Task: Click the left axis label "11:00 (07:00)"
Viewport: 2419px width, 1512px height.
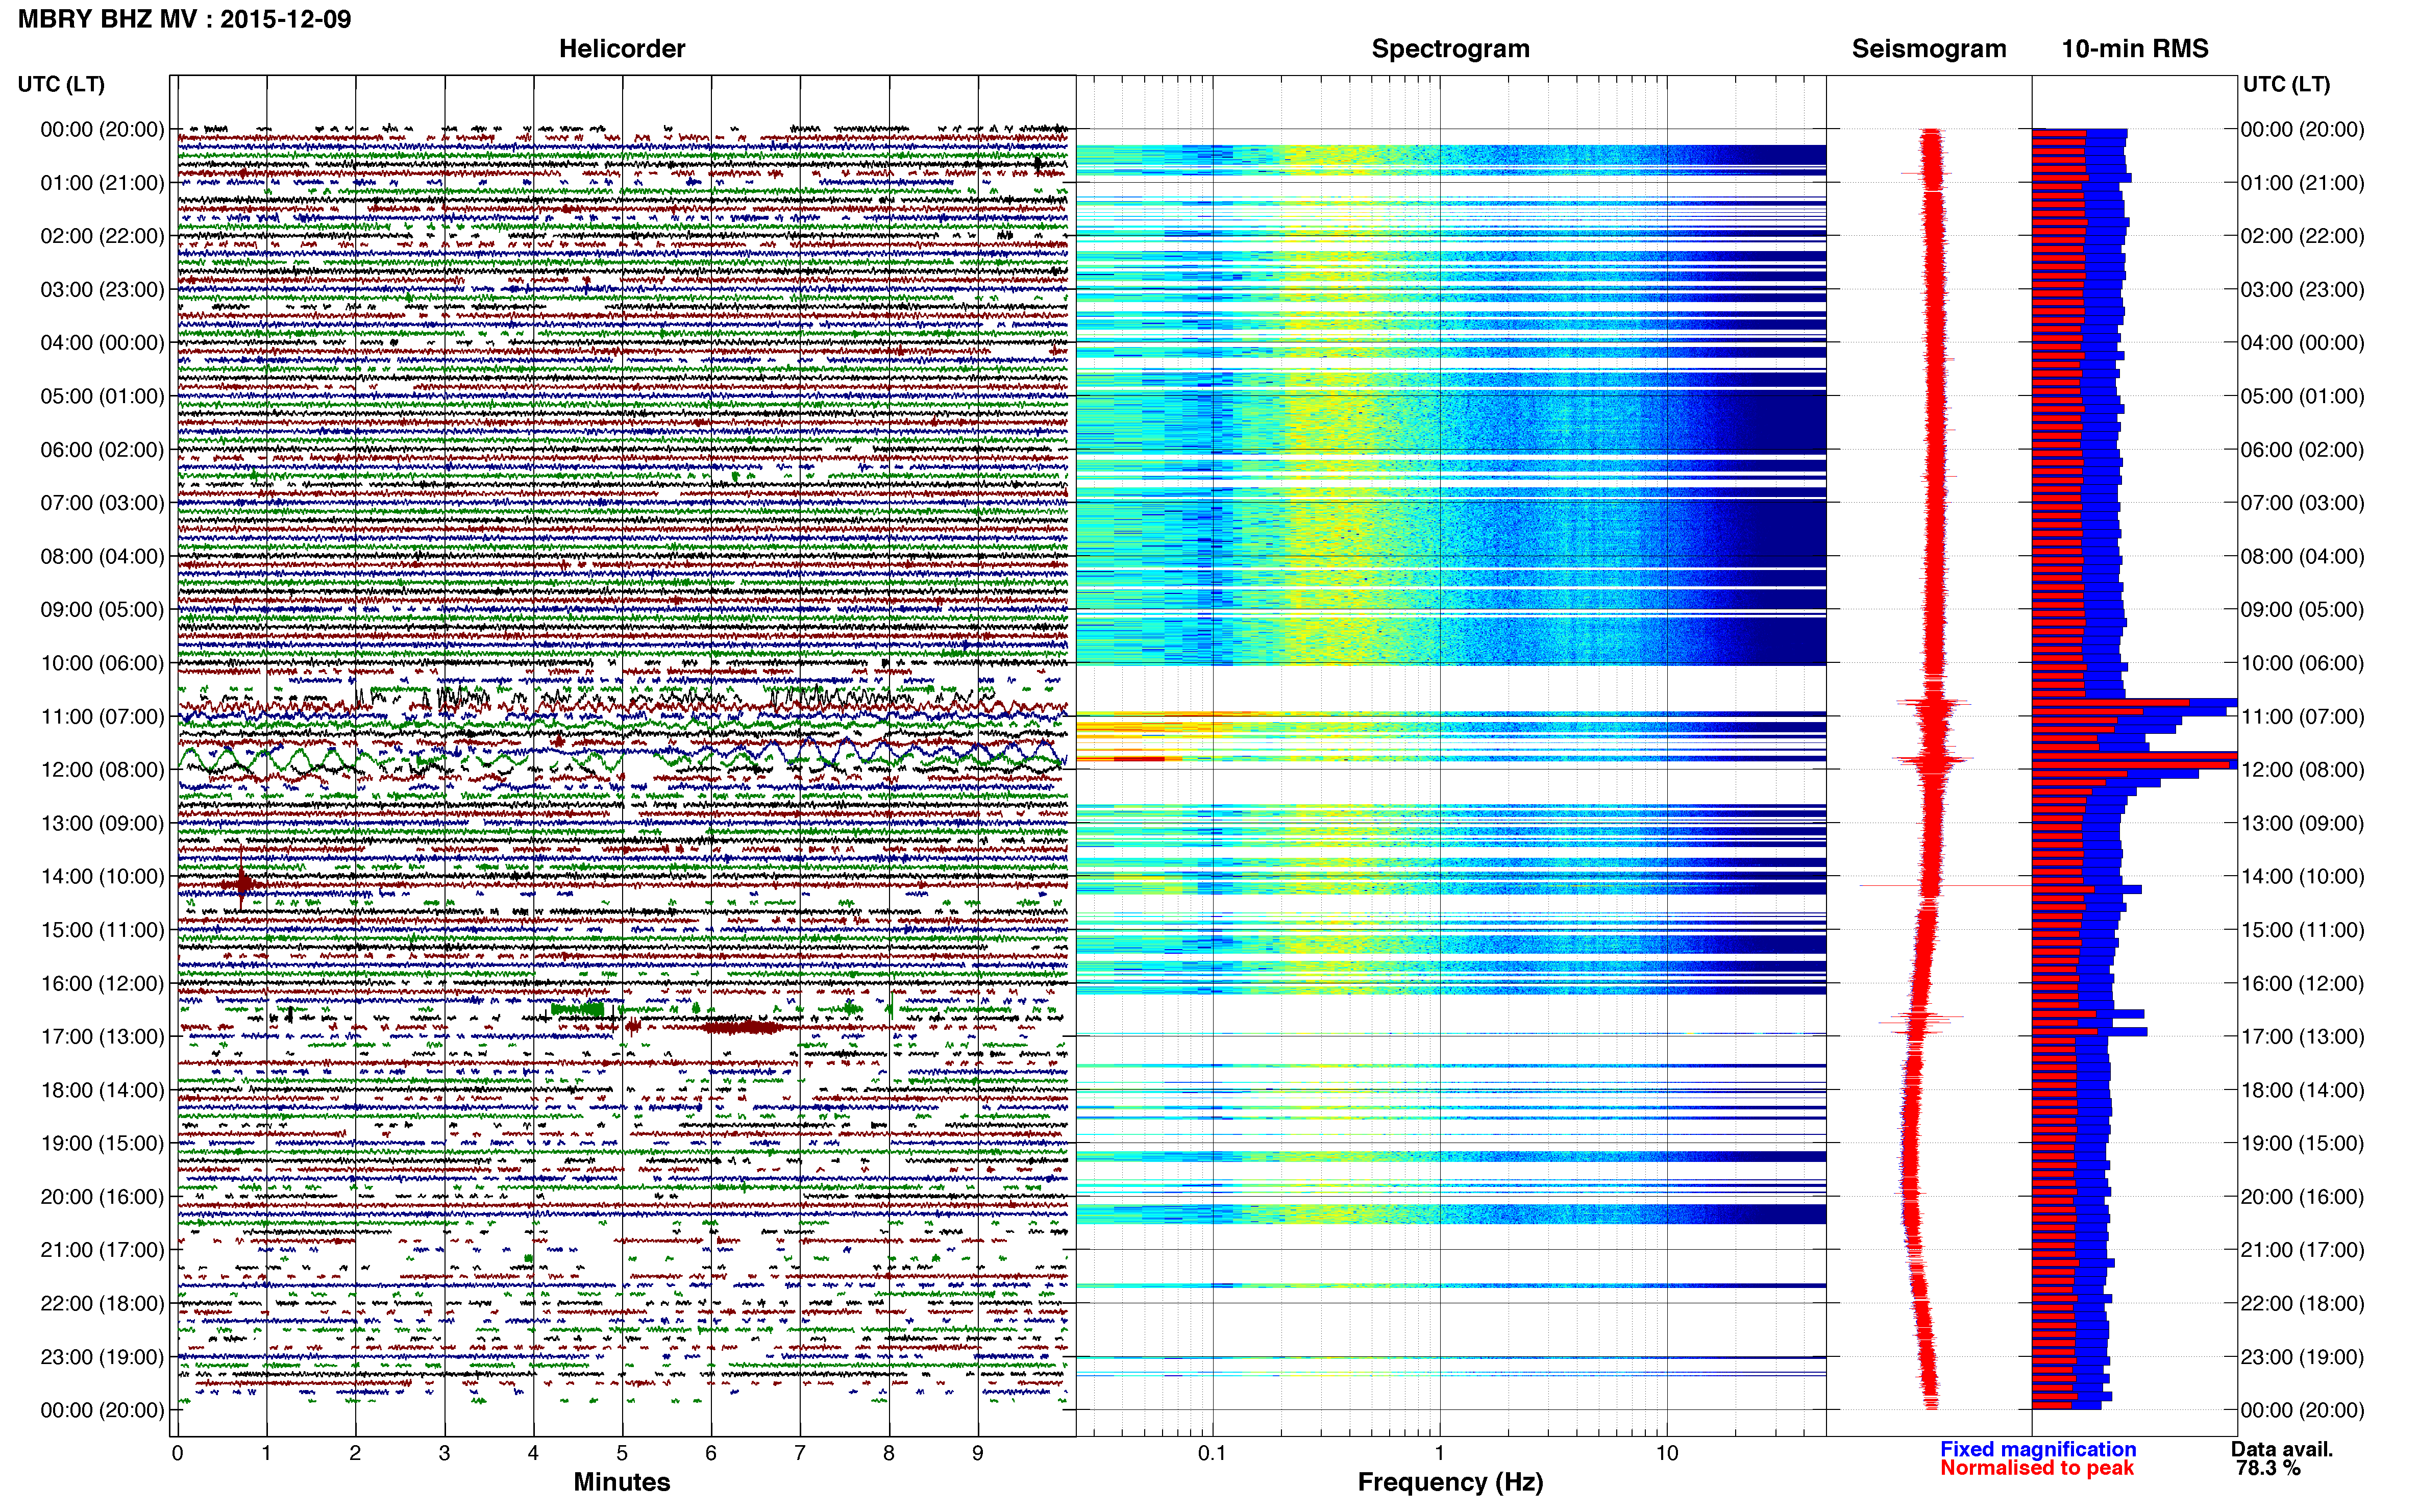Action: tap(102, 717)
